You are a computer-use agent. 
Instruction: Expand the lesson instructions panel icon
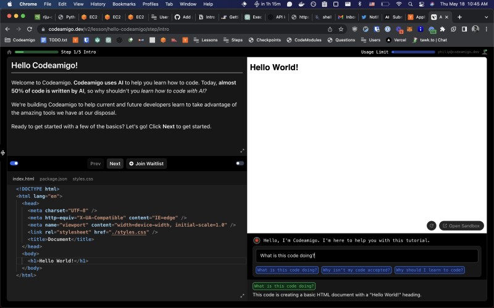(x=242, y=151)
